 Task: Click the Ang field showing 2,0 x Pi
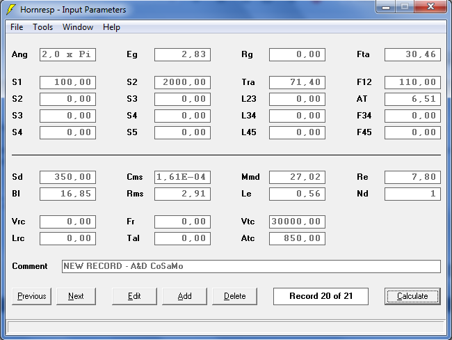(67, 54)
